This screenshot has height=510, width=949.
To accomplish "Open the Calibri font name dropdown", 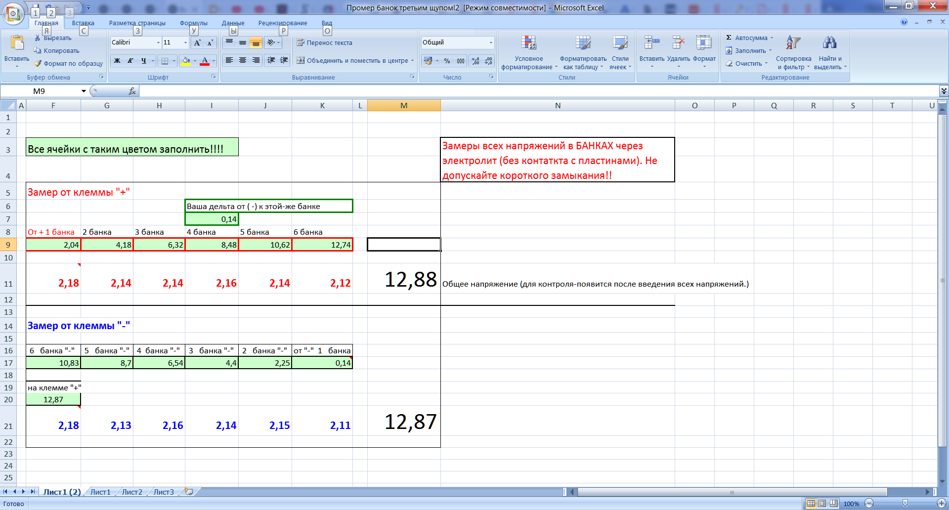I will (x=158, y=43).
